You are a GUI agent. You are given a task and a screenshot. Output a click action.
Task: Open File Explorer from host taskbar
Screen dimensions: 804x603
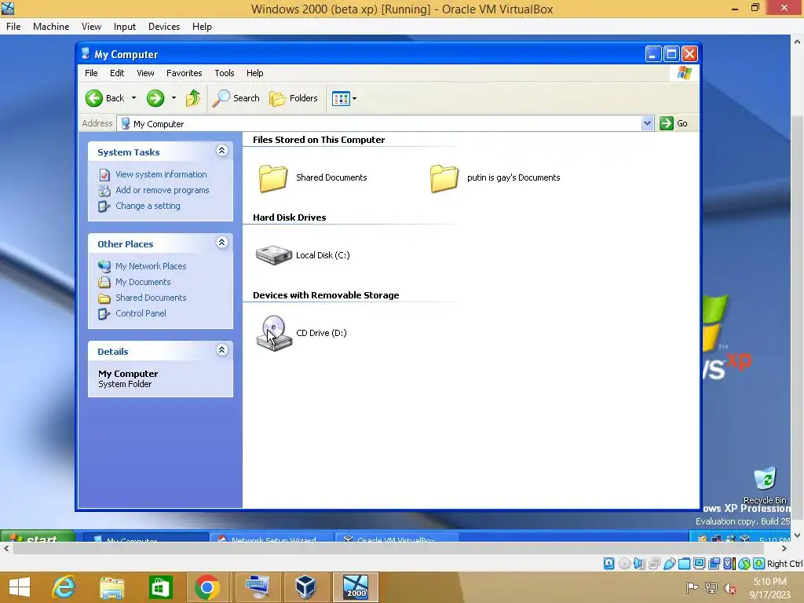click(x=111, y=587)
